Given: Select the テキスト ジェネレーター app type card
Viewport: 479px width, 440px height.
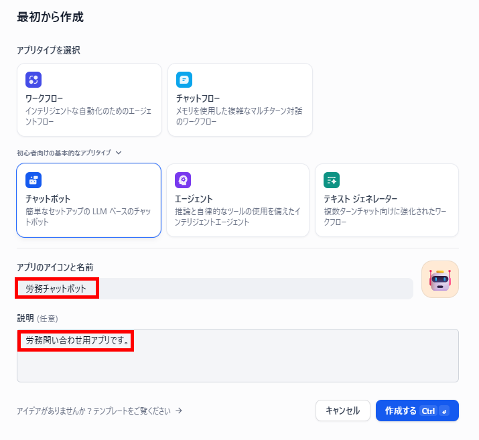Looking at the screenshot, I should pos(387,200).
